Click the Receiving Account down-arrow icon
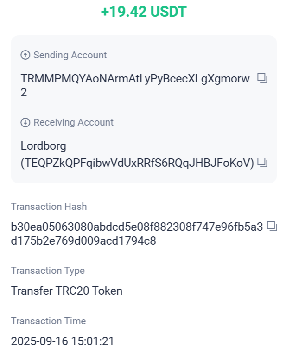 tap(25, 123)
